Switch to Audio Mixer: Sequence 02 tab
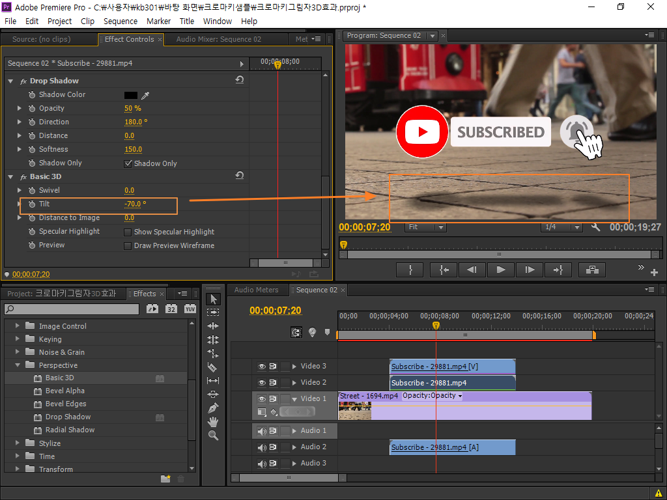The height and width of the screenshot is (500, 667). click(219, 39)
